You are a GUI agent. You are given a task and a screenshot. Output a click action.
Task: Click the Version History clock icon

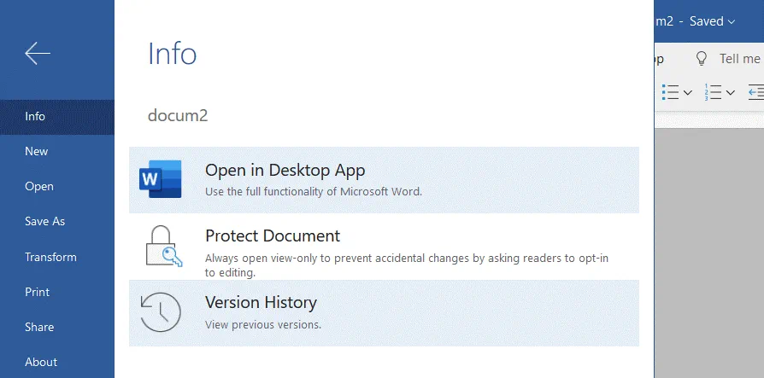click(x=160, y=312)
